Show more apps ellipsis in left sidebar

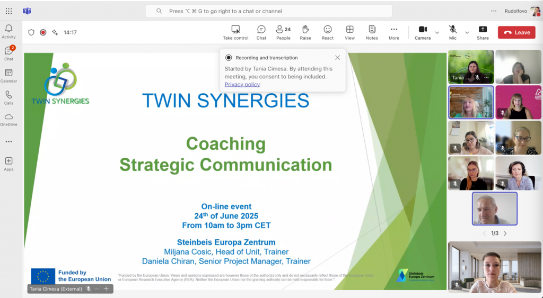click(8, 141)
